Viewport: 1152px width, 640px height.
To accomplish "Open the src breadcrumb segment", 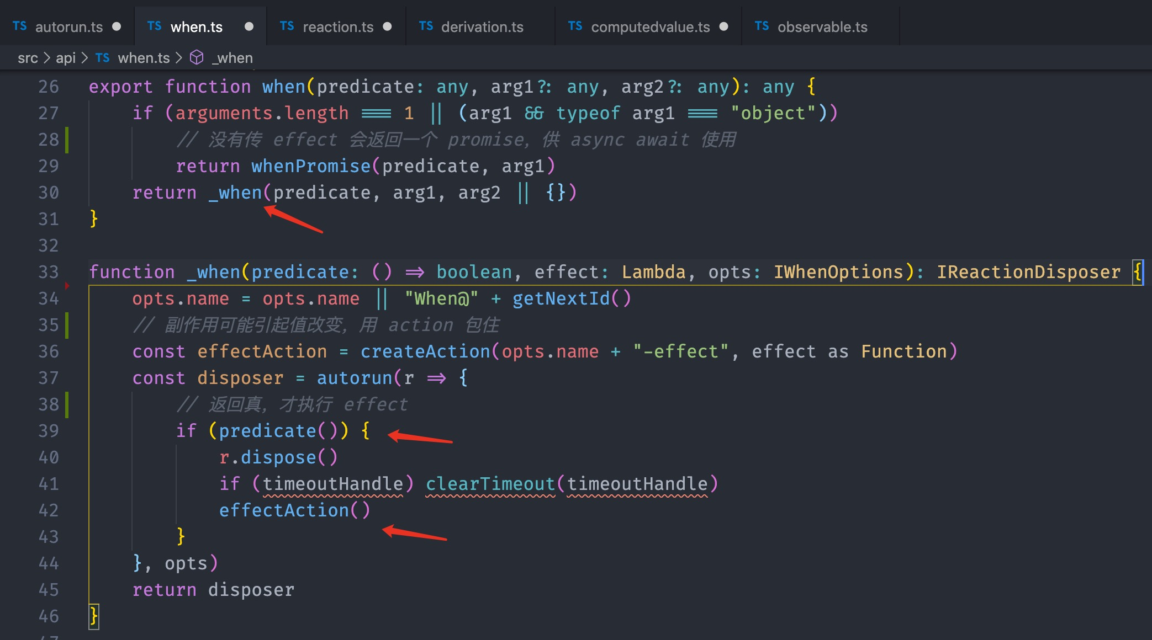I will click(x=28, y=57).
